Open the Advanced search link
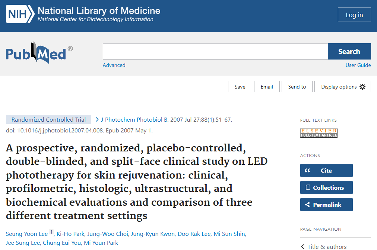377x250 pixels. tap(114, 65)
